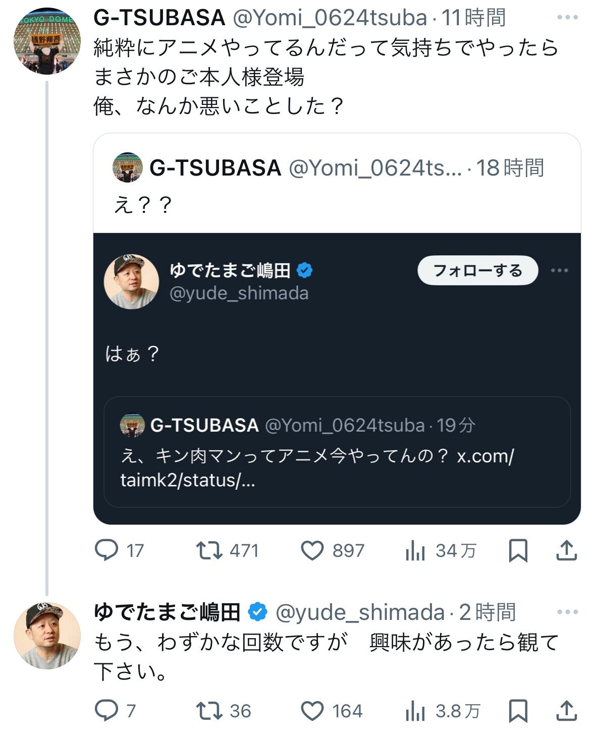
Task: Open the @yude_shimada handle in bottom reply
Action: pos(360,612)
